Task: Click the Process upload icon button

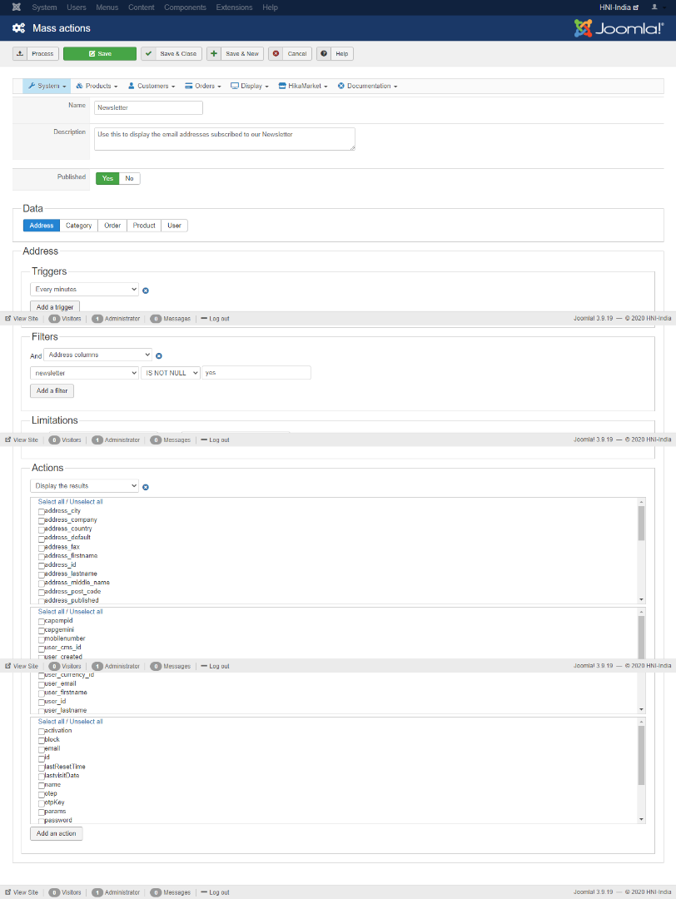Action: (20, 53)
